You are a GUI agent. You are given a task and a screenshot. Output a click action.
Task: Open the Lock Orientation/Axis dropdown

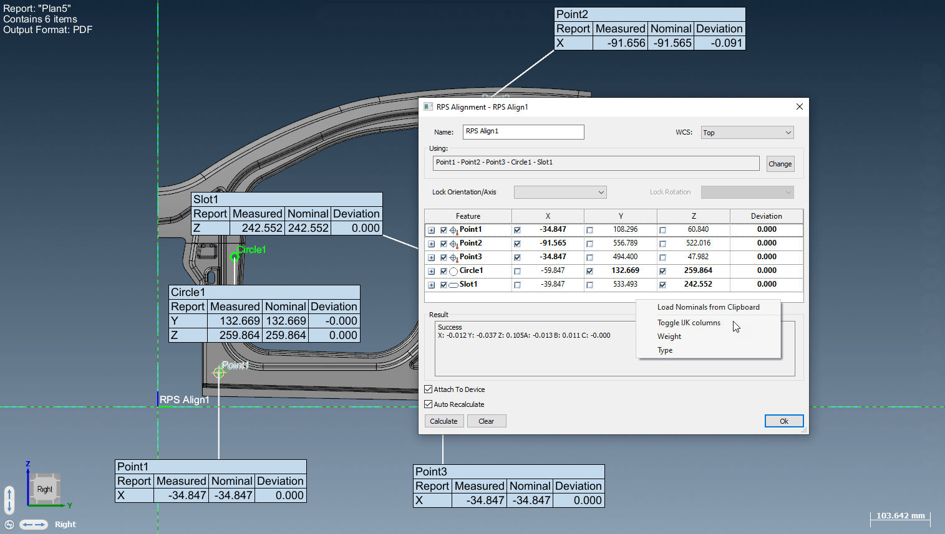(x=560, y=192)
